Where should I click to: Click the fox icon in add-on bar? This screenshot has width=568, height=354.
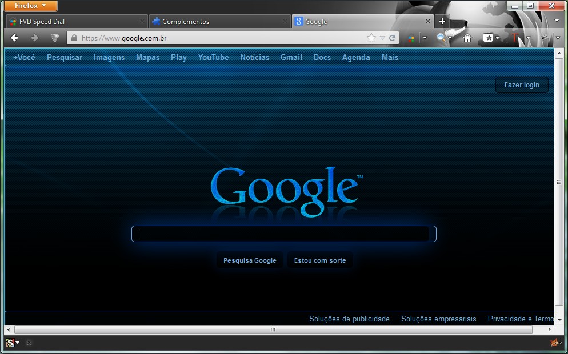[x=554, y=342]
